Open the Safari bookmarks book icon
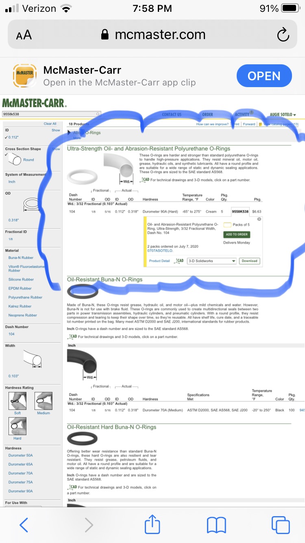This screenshot has width=305, height=543. click(216, 525)
